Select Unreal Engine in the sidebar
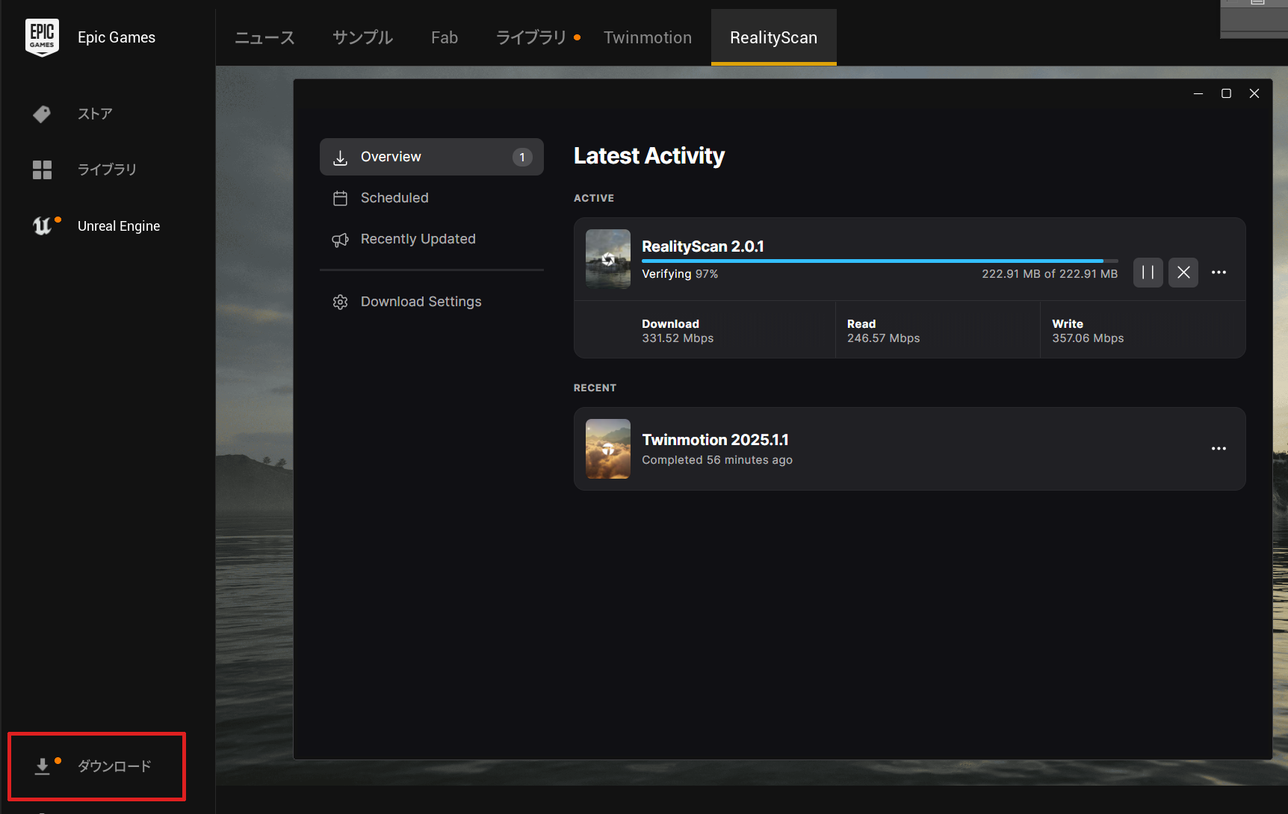Image resolution: width=1288 pixels, height=814 pixels. click(118, 226)
